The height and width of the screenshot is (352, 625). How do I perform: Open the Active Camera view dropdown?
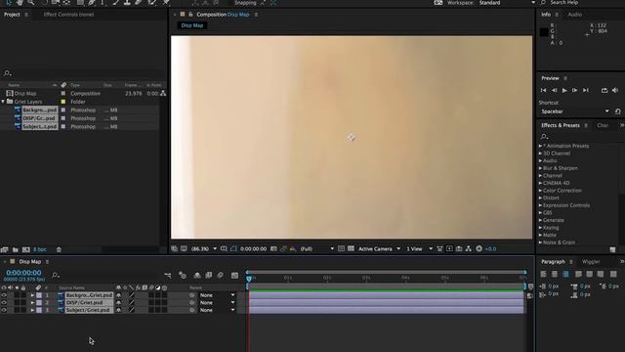(379, 248)
